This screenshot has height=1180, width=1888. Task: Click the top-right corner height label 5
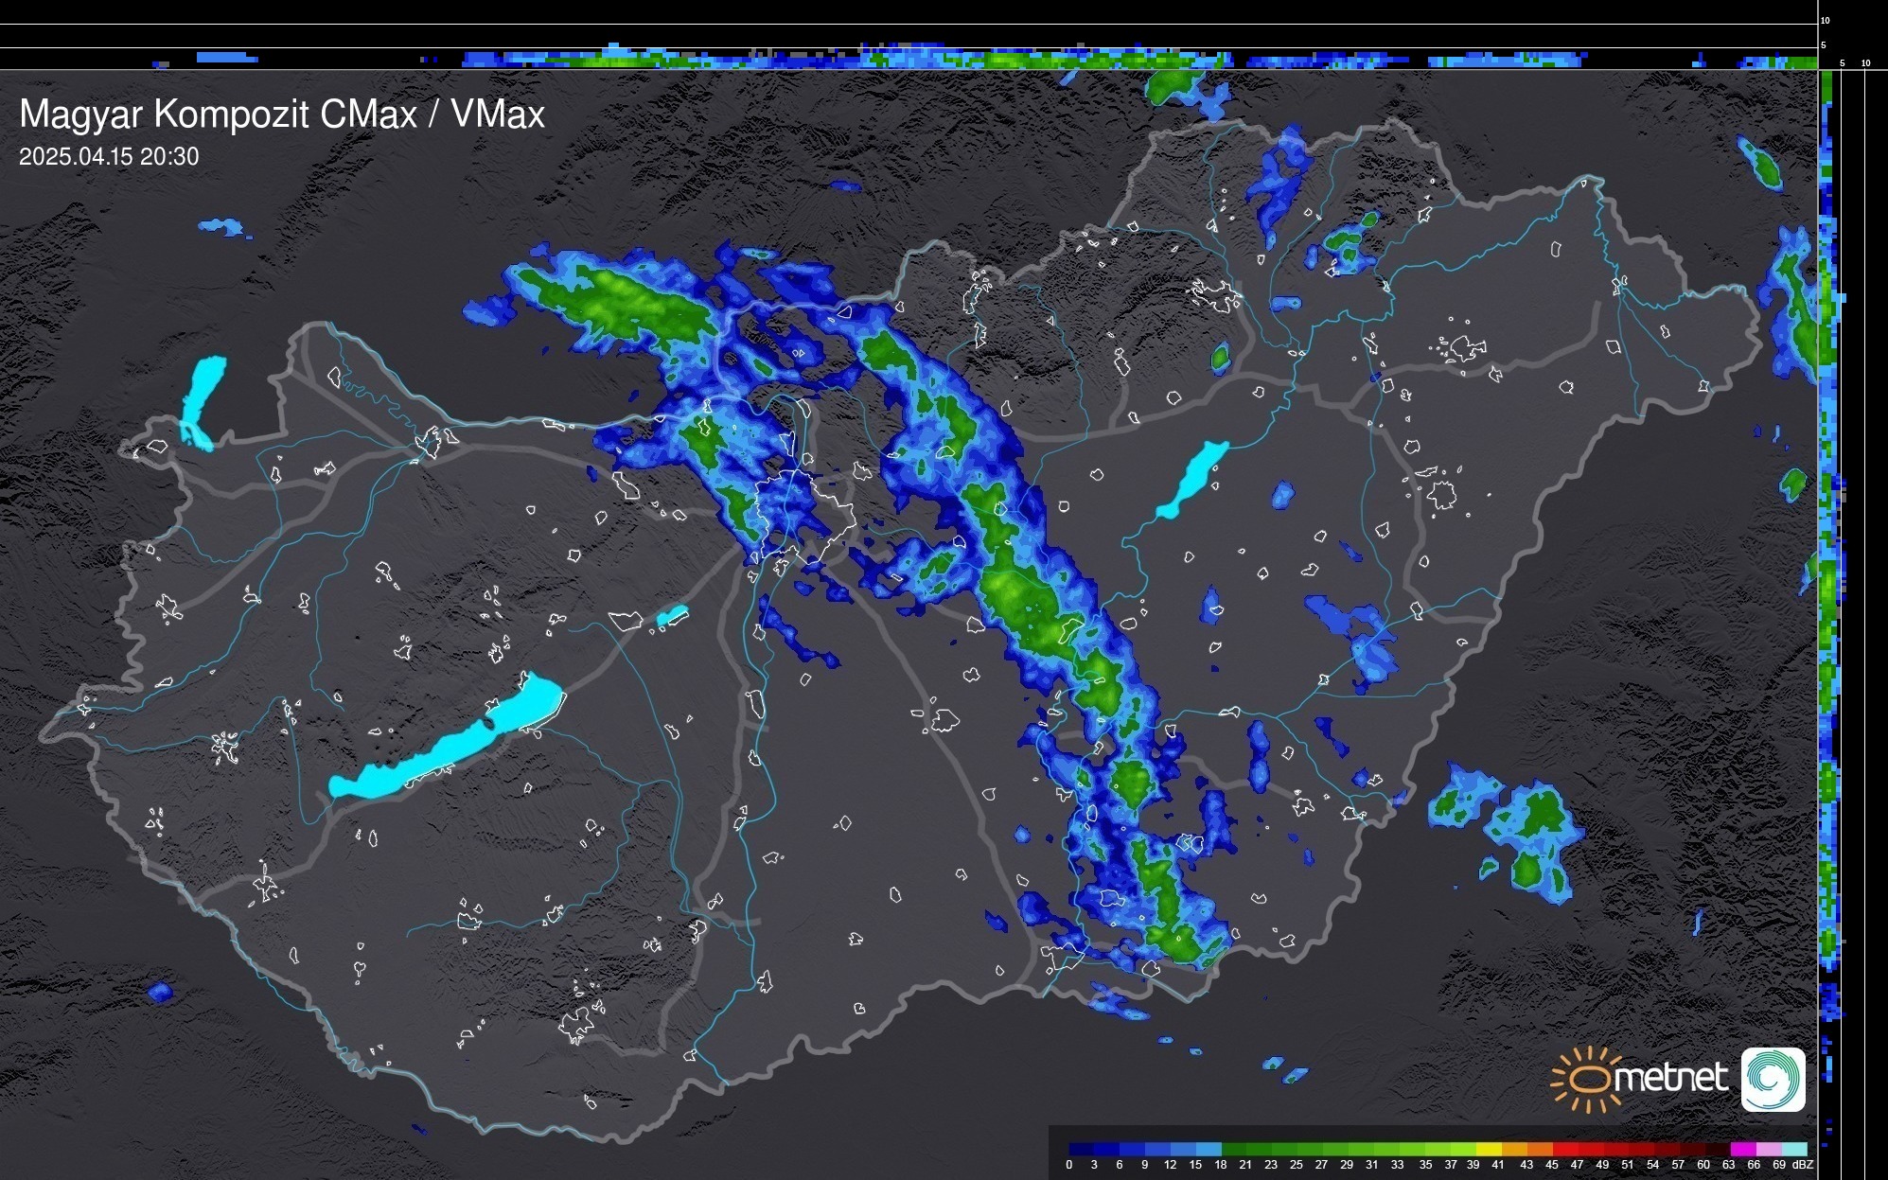point(1824,44)
